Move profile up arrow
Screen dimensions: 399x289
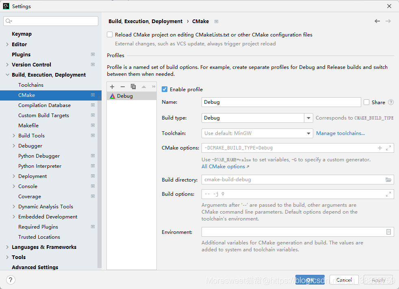tap(144, 87)
